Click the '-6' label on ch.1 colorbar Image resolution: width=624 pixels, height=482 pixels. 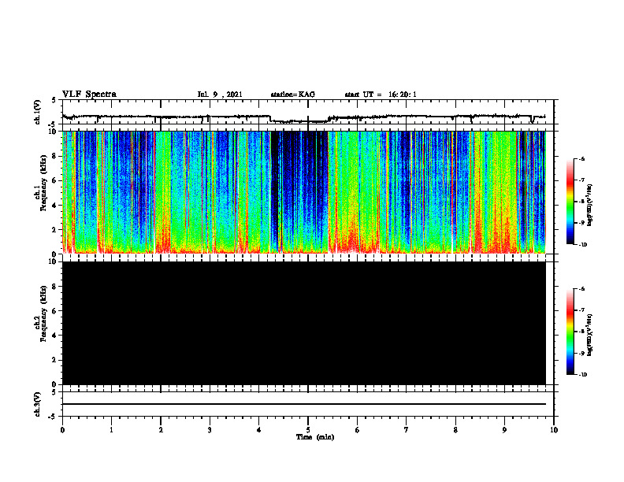pyautogui.click(x=581, y=158)
